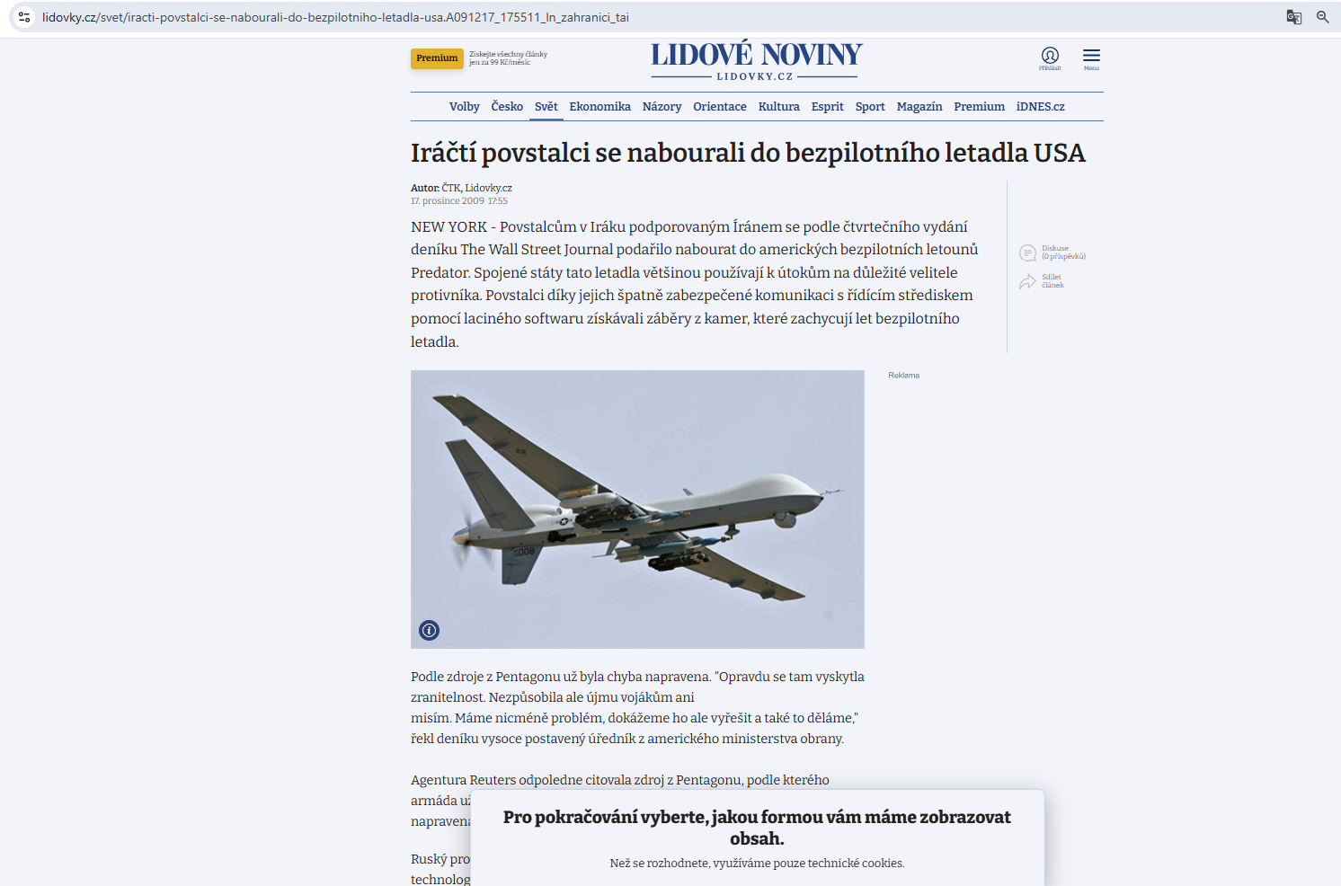1341x886 pixels.
Task: Open the browser translate page icon
Action: point(1293,17)
